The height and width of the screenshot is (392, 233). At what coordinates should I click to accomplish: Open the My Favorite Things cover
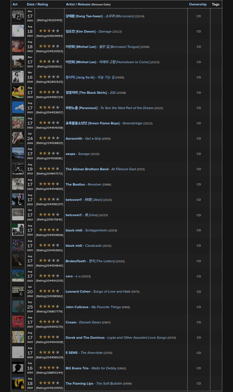coord(18,307)
